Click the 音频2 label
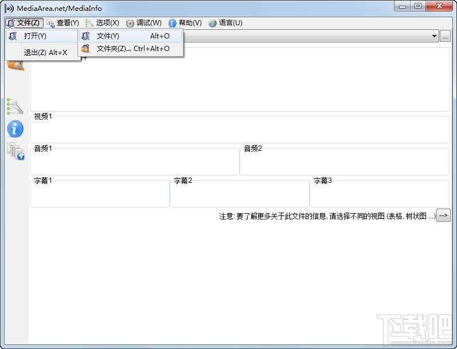This screenshot has height=349, width=457. [253, 148]
